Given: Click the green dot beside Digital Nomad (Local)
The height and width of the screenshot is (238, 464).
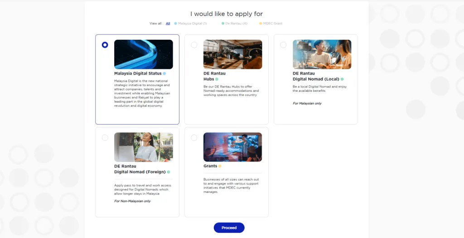Looking at the screenshot, I should (x=342, y=79).
